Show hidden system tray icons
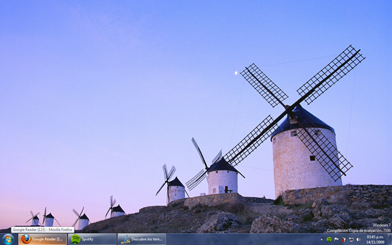 click(322, 240)
